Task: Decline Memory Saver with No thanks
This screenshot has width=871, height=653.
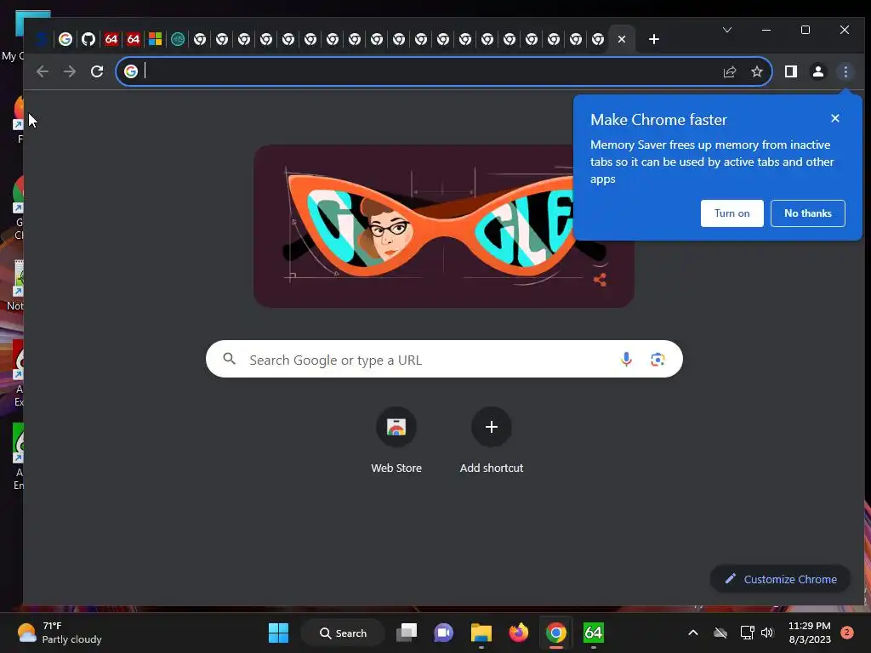Action: (808, 213)
